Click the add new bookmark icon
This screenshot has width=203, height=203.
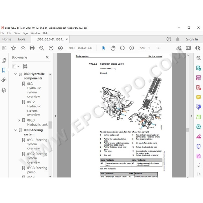coord(25,66)
